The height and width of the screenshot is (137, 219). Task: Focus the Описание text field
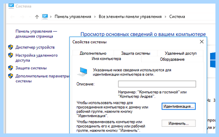pos(157,84)
